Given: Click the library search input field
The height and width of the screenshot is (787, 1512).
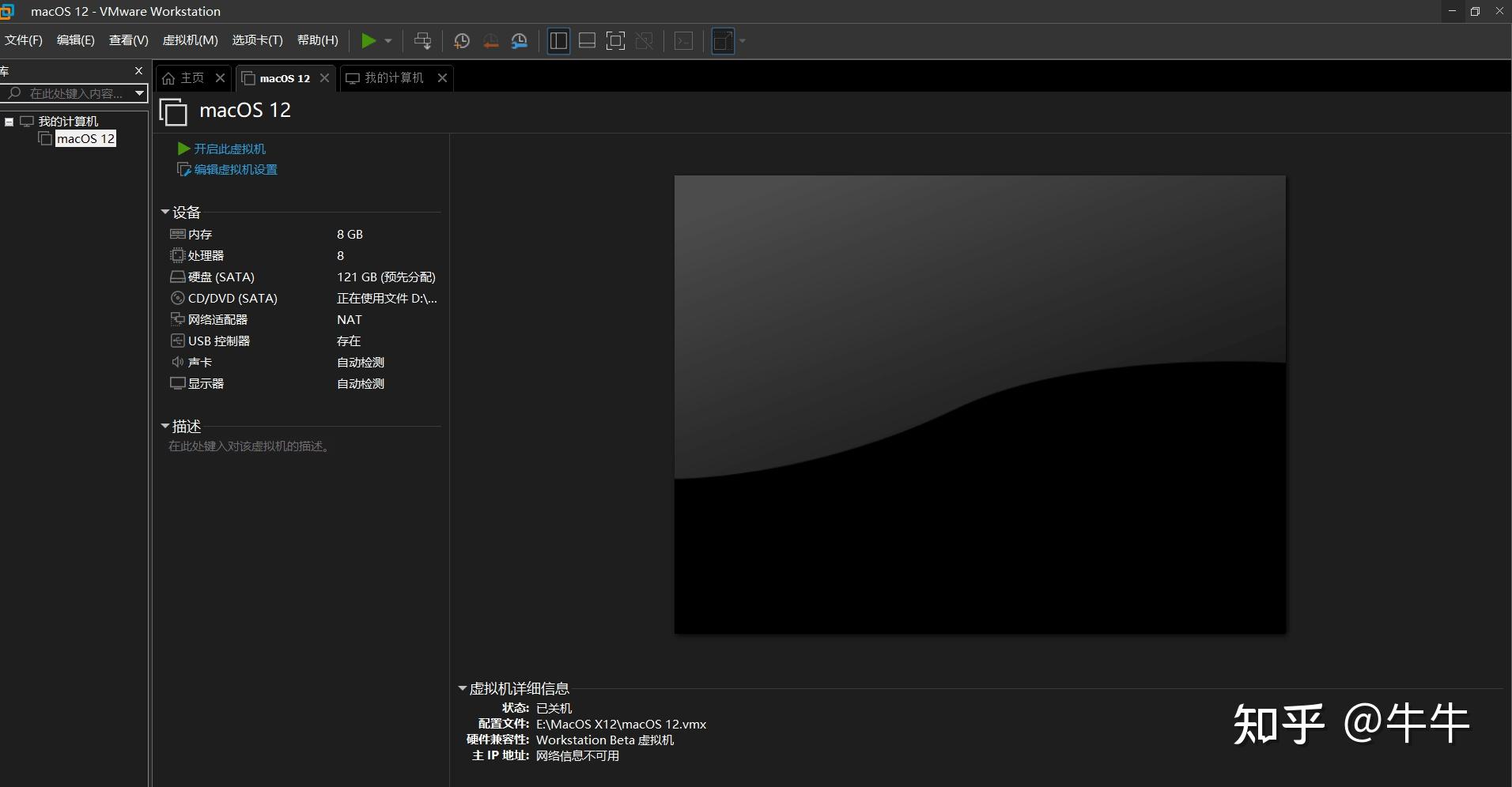Looking at the screenshot, I should 71,93.
